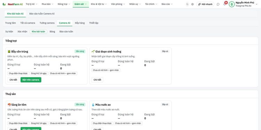This screenshot has width=261, height=130.
Task: Click the NextFarm AI leaf logo
Action: pos(4,4)
